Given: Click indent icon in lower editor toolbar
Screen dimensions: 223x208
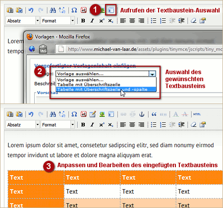Looking at the screenshot, I should (181, 124).
